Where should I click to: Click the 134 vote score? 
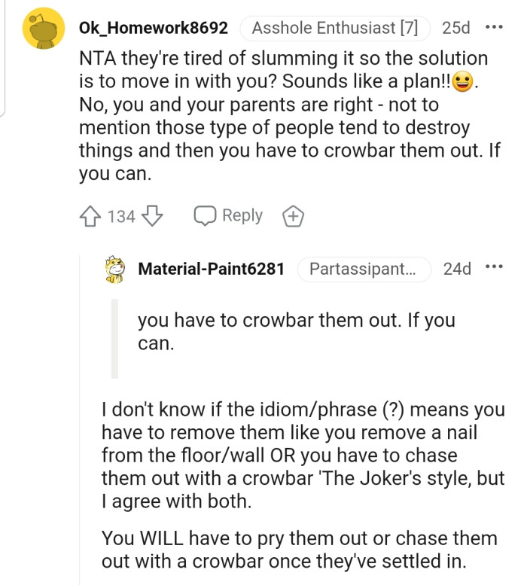(x=121, y=217)
